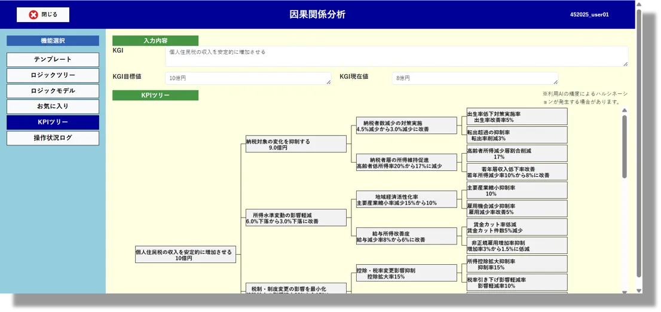Open the ロジックモデル page
Viewport: 661px width, 312px height.
53,91
